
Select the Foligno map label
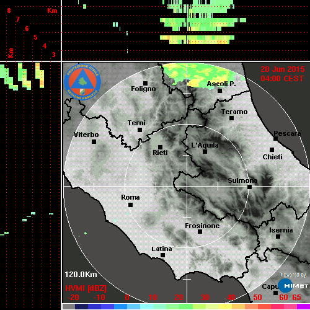point(143,89)
